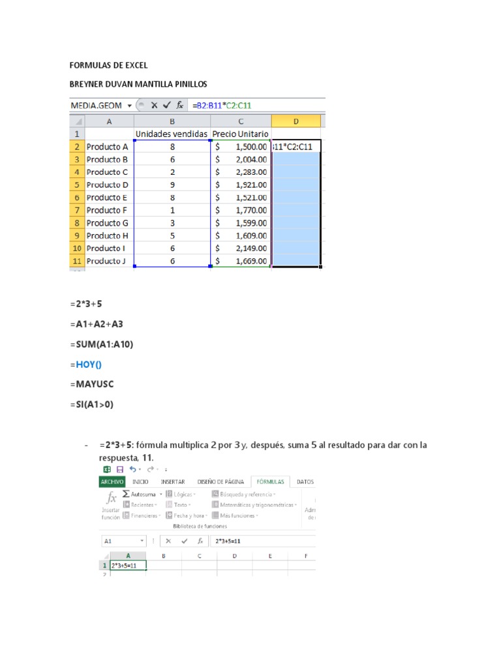This screenshot has height=668, width=501.
Task: Open the Undo history dropdown arrow
Action: click(140, 470)
